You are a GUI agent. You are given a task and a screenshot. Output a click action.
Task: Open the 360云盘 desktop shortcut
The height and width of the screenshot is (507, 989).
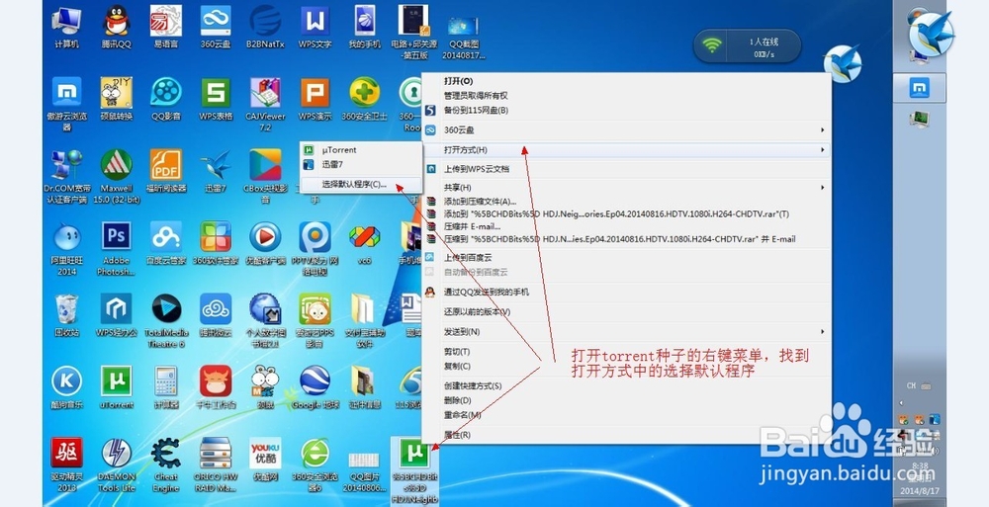[216, 27]
